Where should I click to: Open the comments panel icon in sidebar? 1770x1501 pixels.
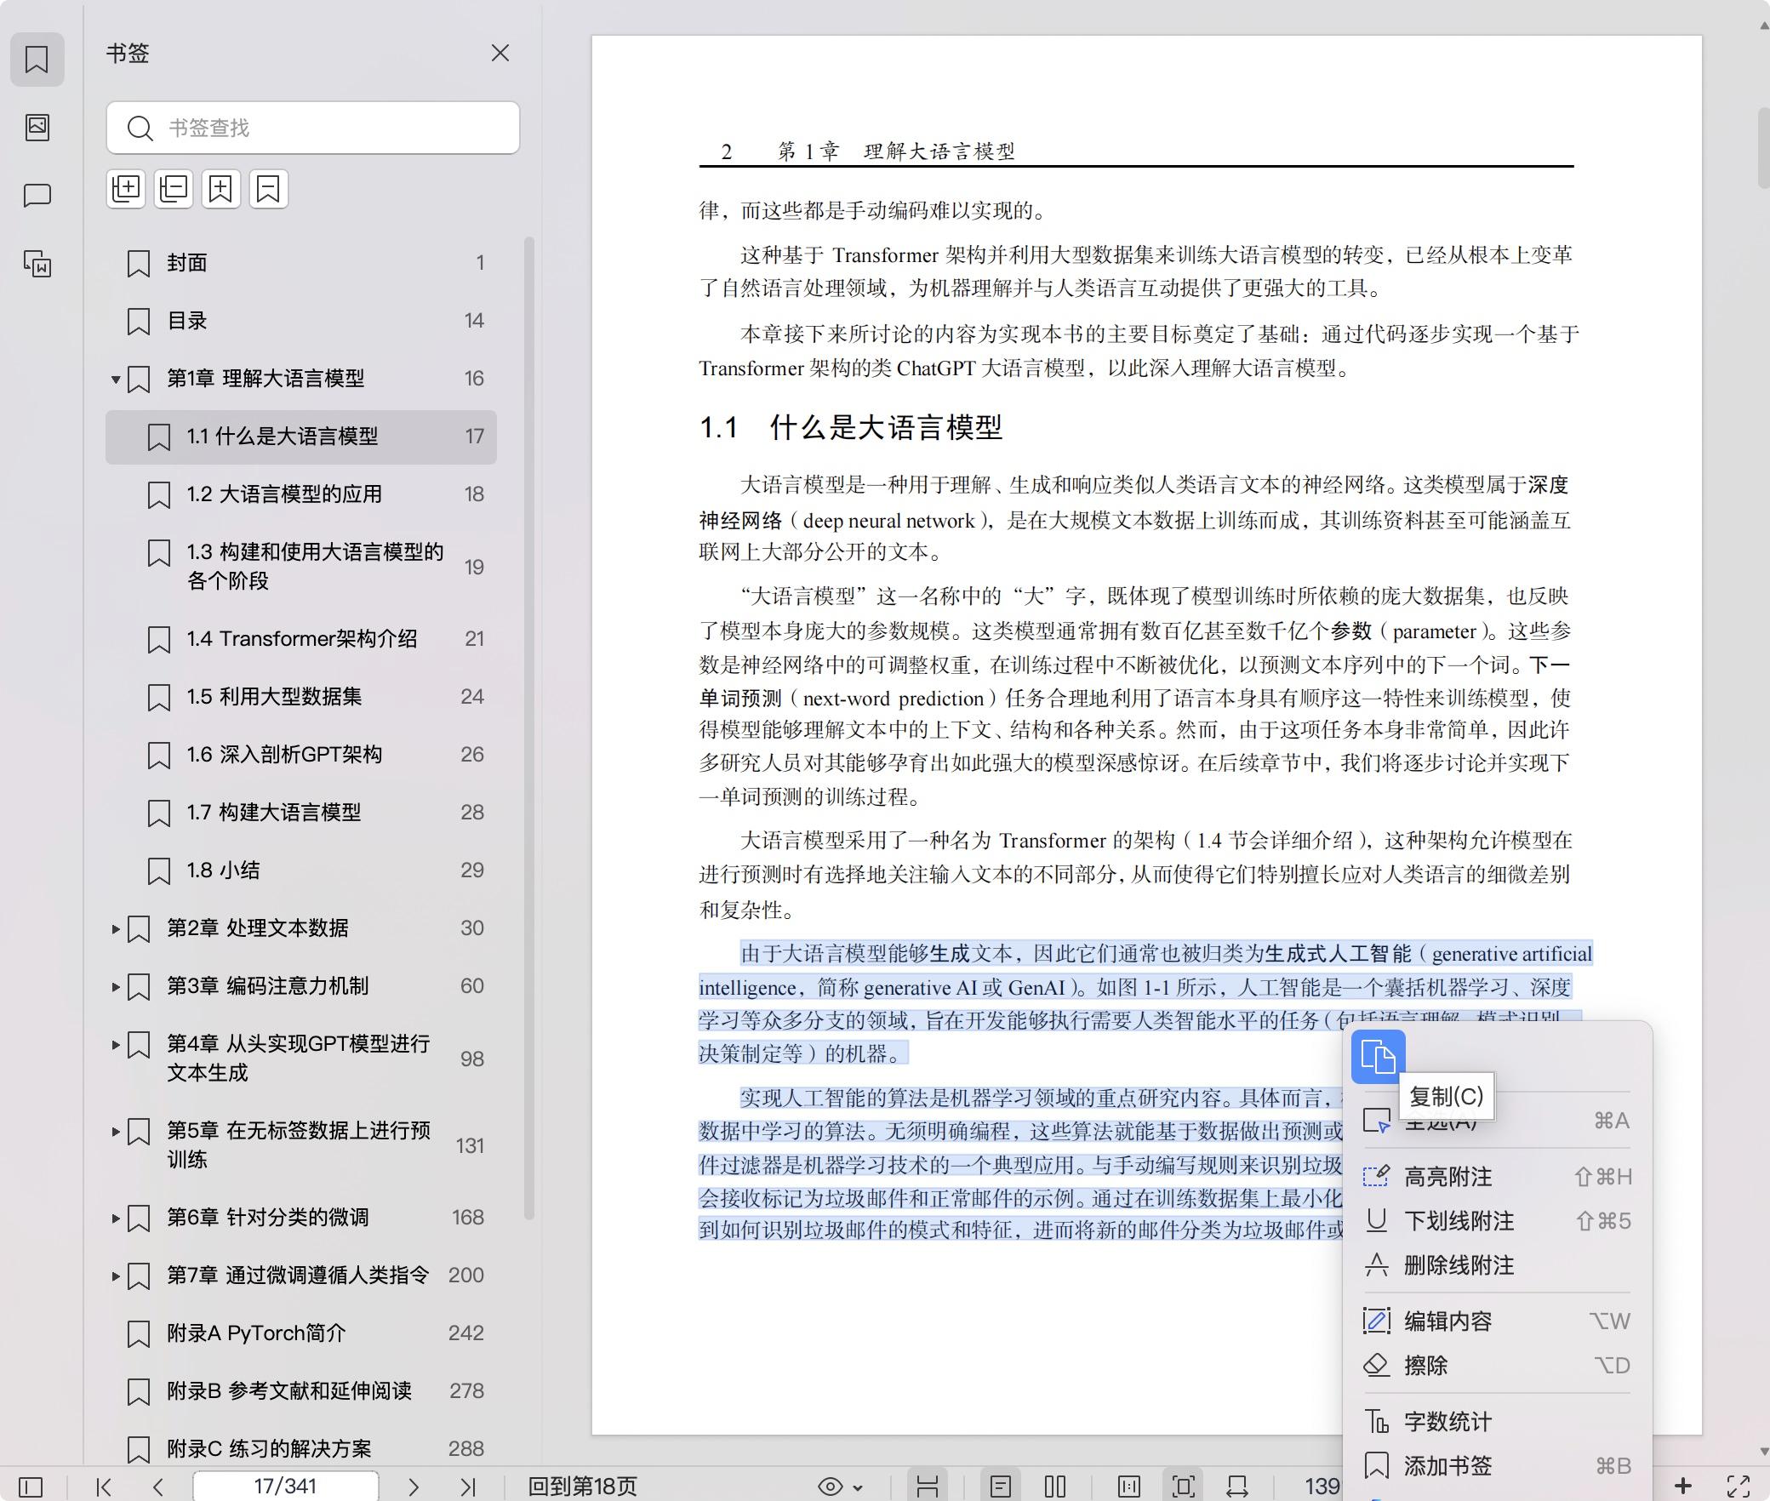(37, 196)
